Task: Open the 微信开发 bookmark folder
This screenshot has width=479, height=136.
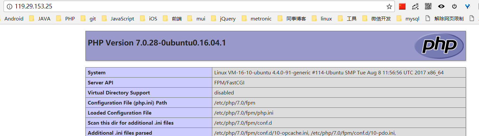Action: (377, 19)
